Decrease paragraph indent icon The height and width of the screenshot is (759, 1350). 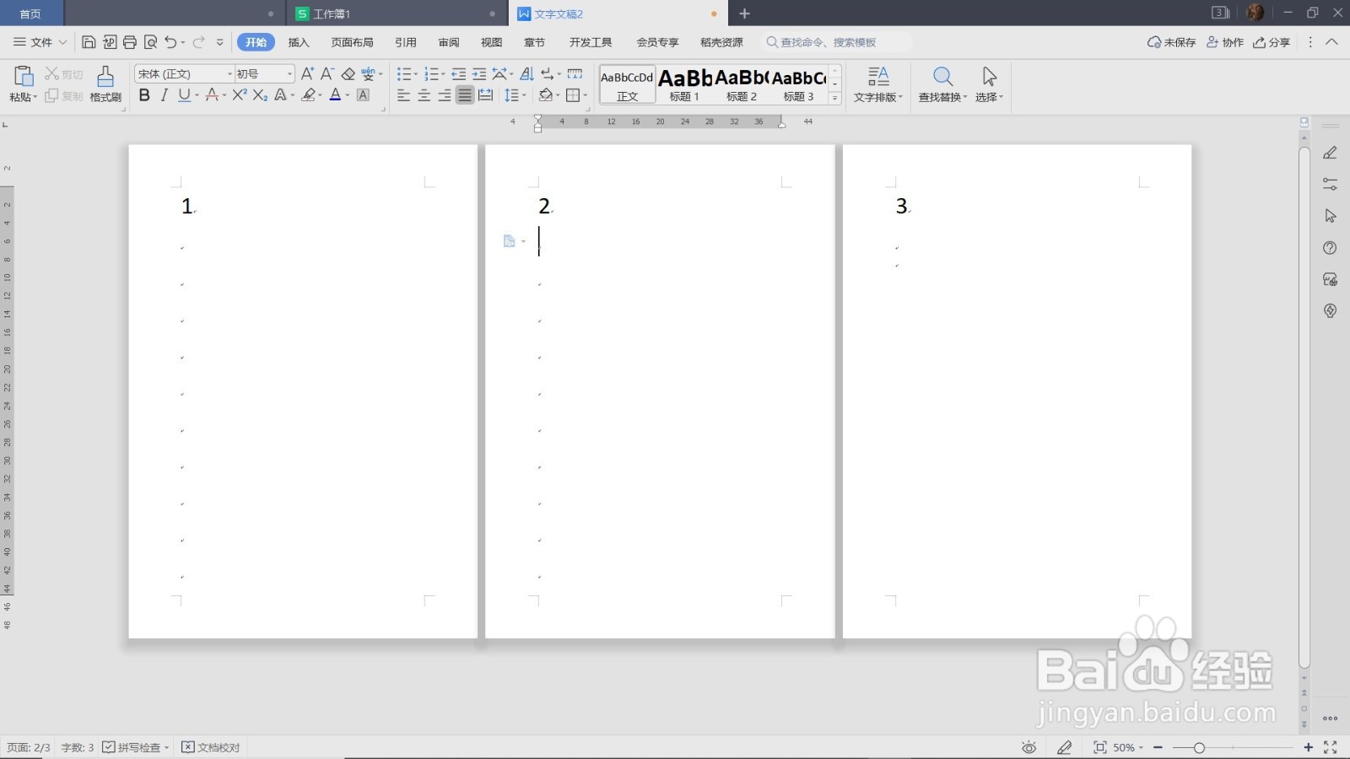[x=458, y=74]
